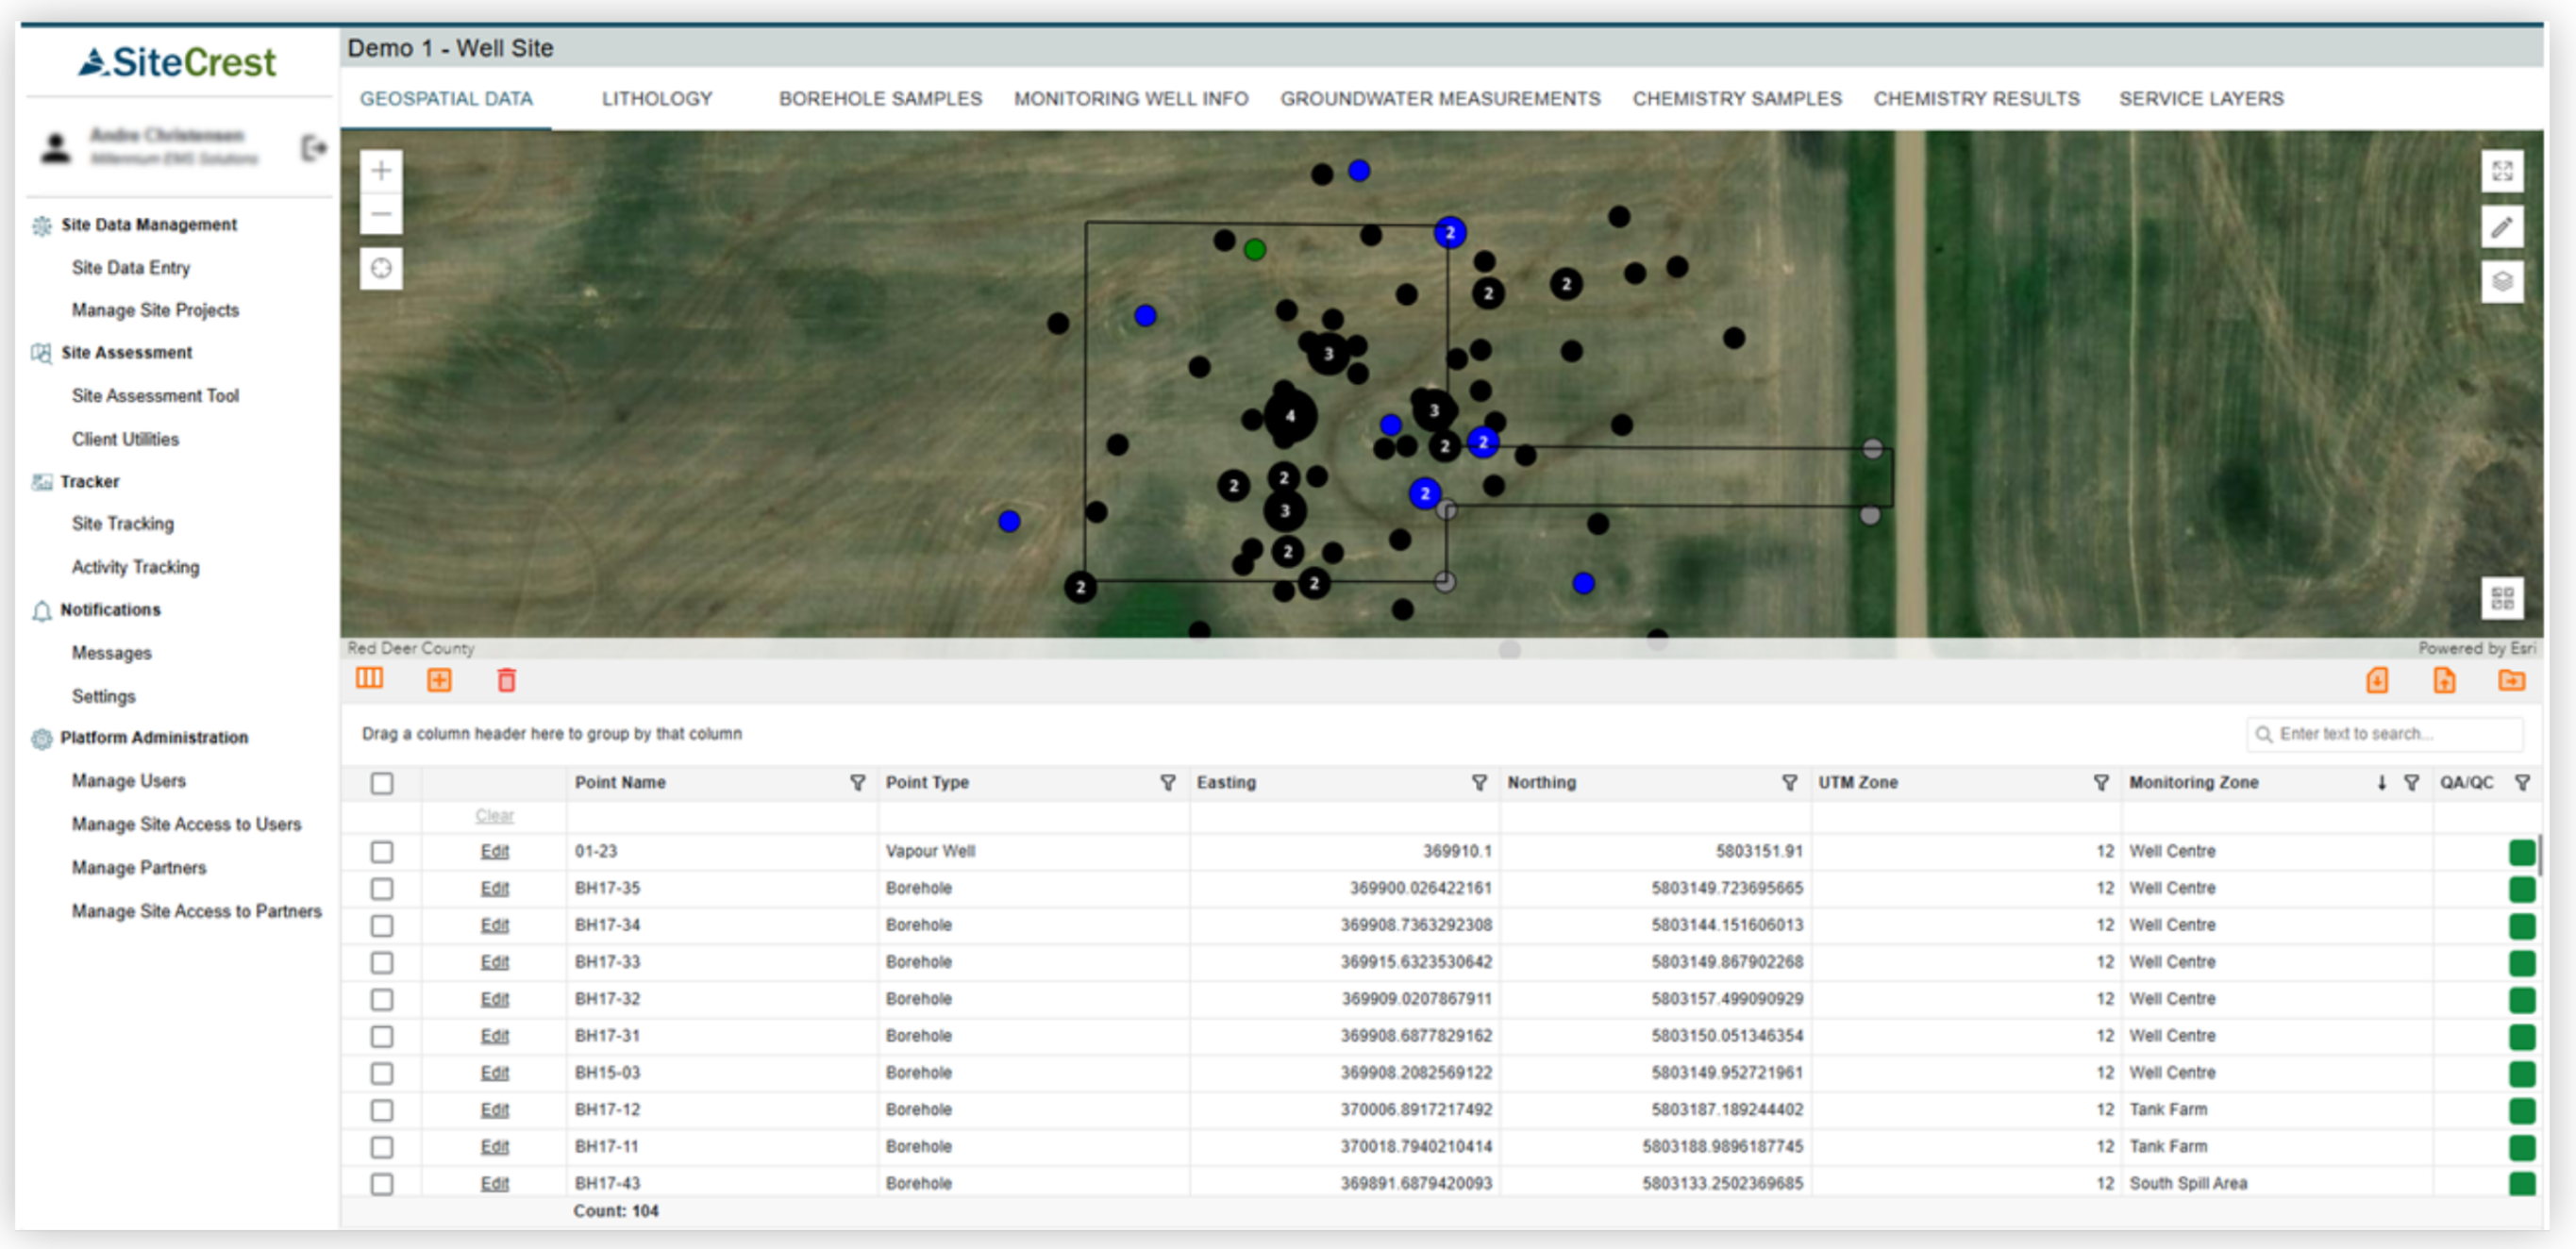The image size is (2576, 1249).
Task: Delete selected points with the trash icon
Action: click(x=507, y=679)
